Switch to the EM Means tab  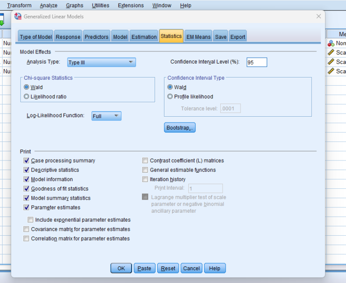tap(198, 37)
